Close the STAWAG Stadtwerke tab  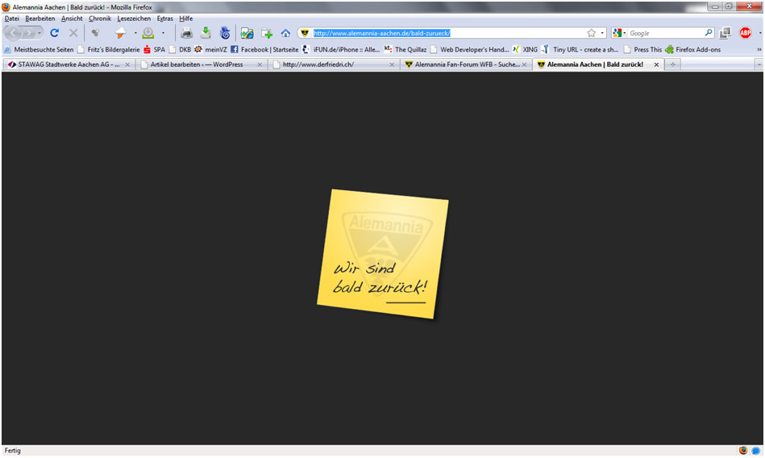[x=127, y=65]
